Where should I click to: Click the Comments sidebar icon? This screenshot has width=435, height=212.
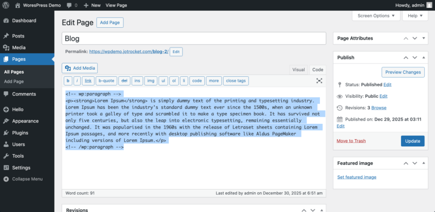(6, 94)
